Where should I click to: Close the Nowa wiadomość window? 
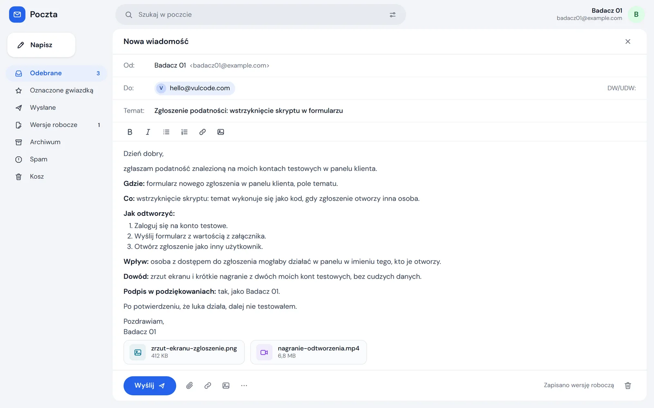click(628, 42)
